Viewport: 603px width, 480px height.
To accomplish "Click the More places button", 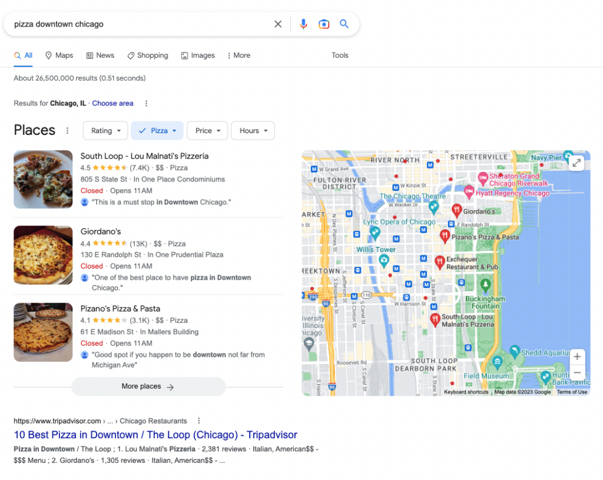I will [148, 386].
